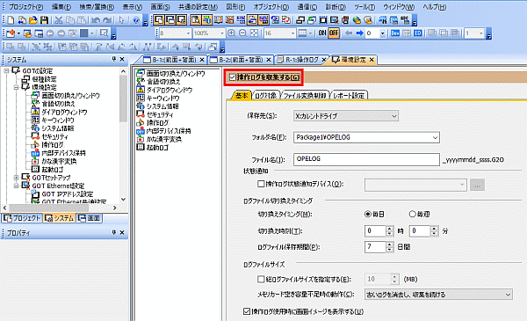
Task: Click the New screen icon with plus
Action: (11, 33)
